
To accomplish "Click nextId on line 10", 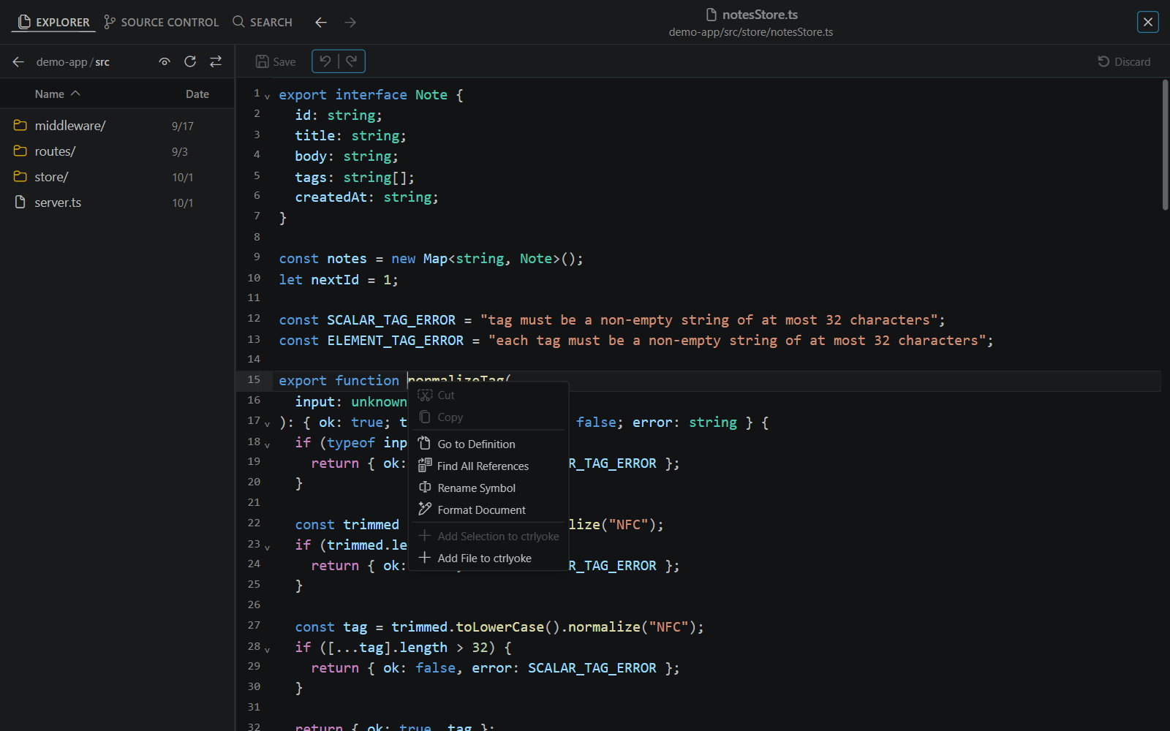I will 335,280.
